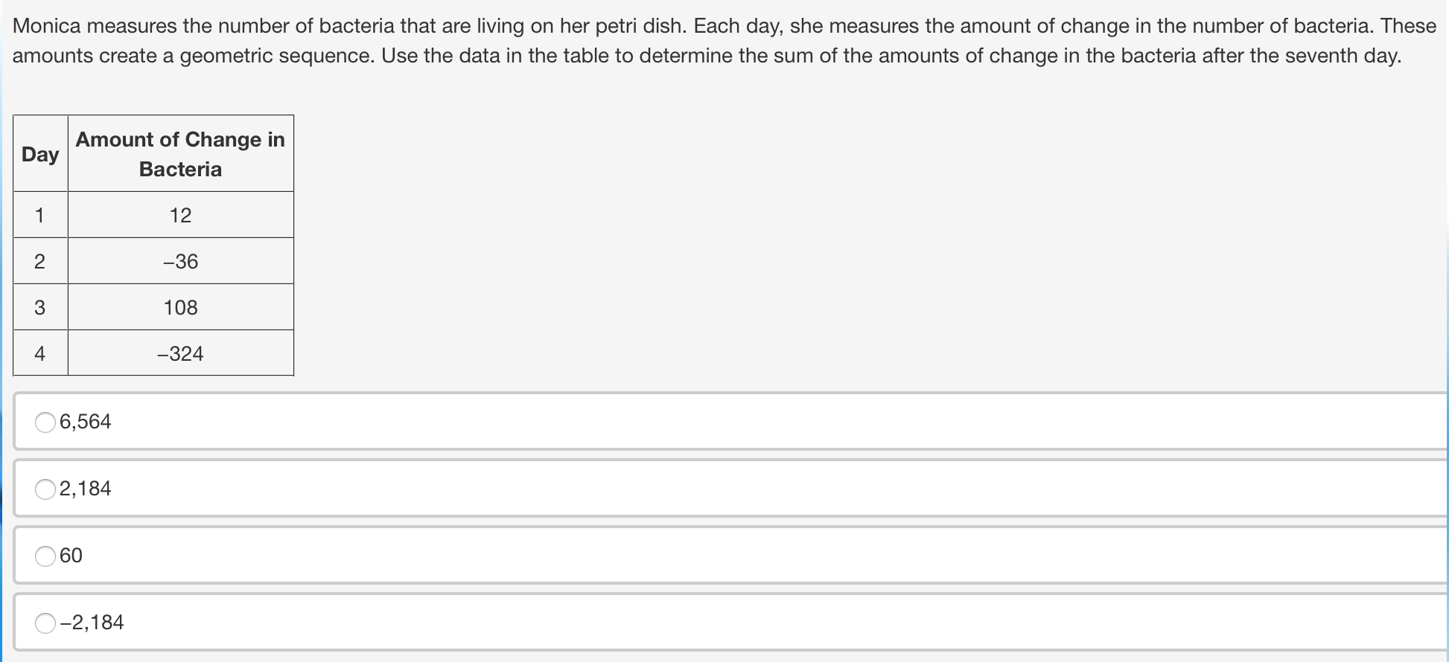Select the radio button for 6,564

(45, 422)
